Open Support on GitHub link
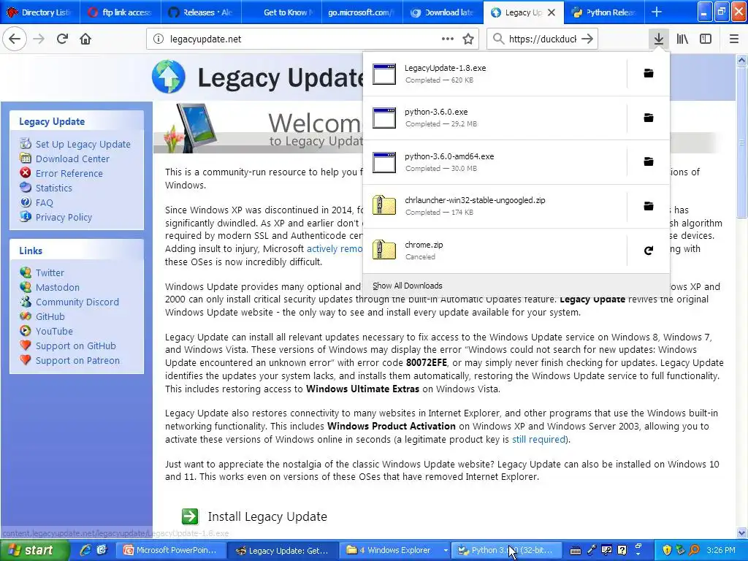The width and height of the screenshot is (748, 561). (x=76, y=346)
